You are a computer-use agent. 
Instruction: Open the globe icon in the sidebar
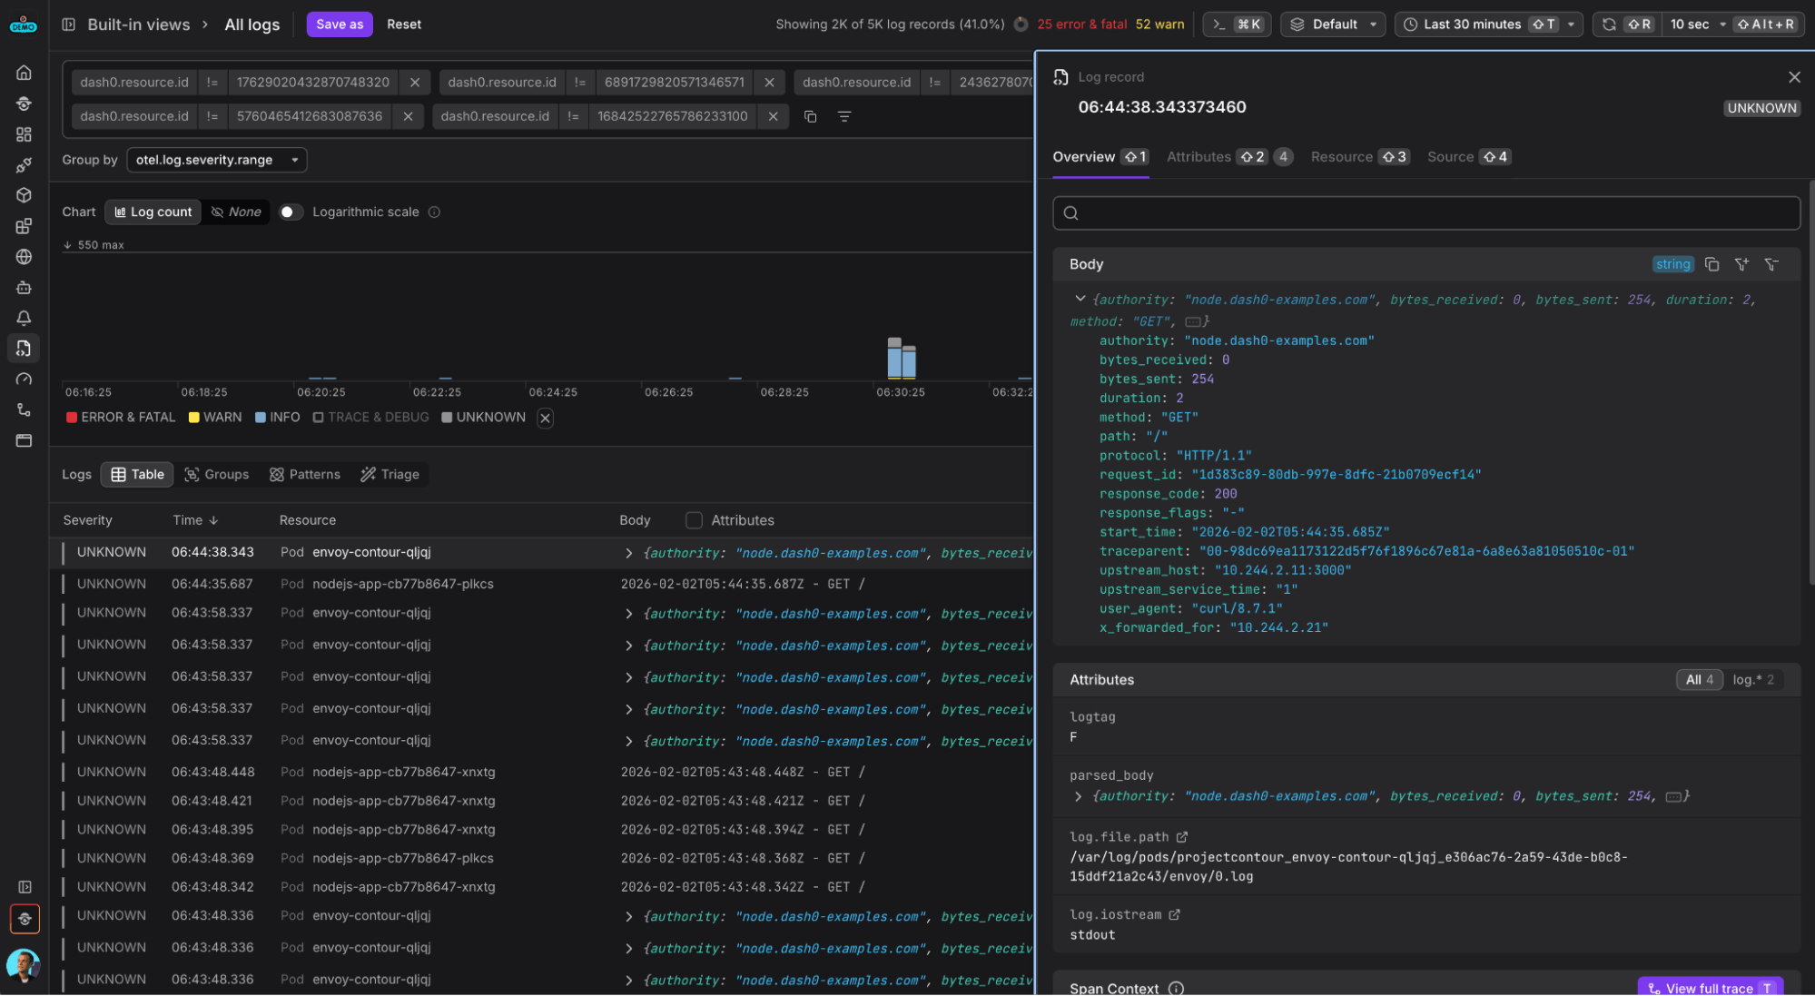click(25, 257)
